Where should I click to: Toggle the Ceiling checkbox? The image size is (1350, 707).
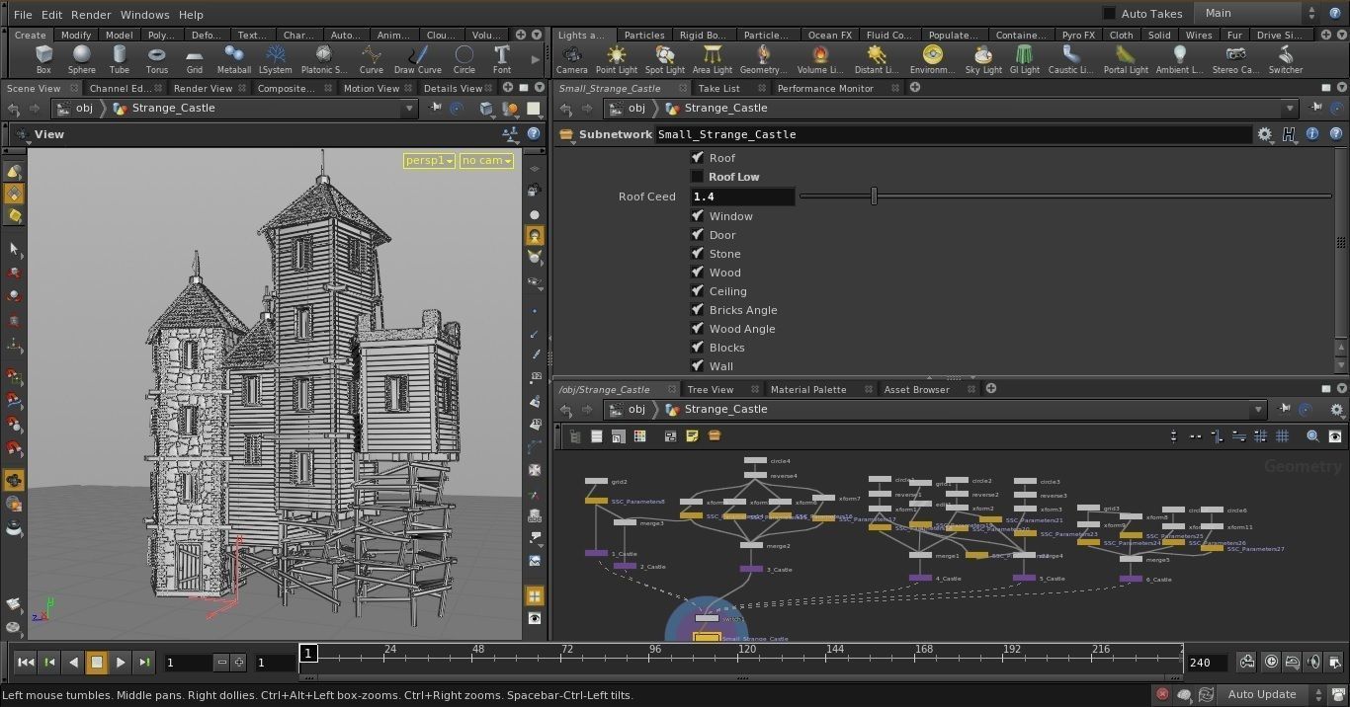pyautogui.click(x=697, y=290)
